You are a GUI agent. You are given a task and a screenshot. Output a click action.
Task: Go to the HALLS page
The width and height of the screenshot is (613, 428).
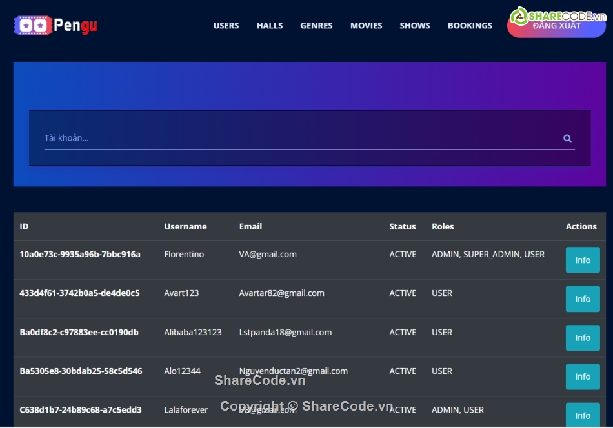click(x=270, y=26)
